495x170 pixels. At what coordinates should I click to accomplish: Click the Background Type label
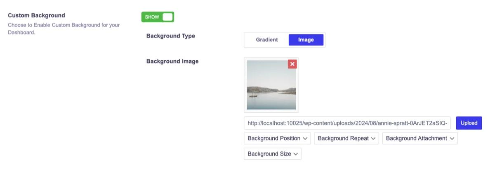click(x=171, y=36)
